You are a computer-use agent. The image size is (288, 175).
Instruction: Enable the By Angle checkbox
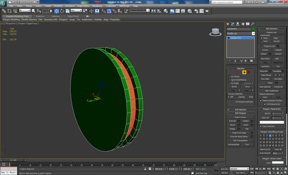229,83
